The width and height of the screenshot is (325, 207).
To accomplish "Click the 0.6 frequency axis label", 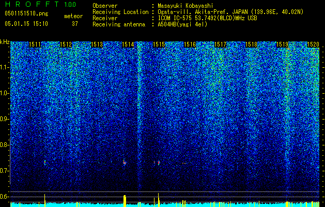I will (x=4, y=197).
